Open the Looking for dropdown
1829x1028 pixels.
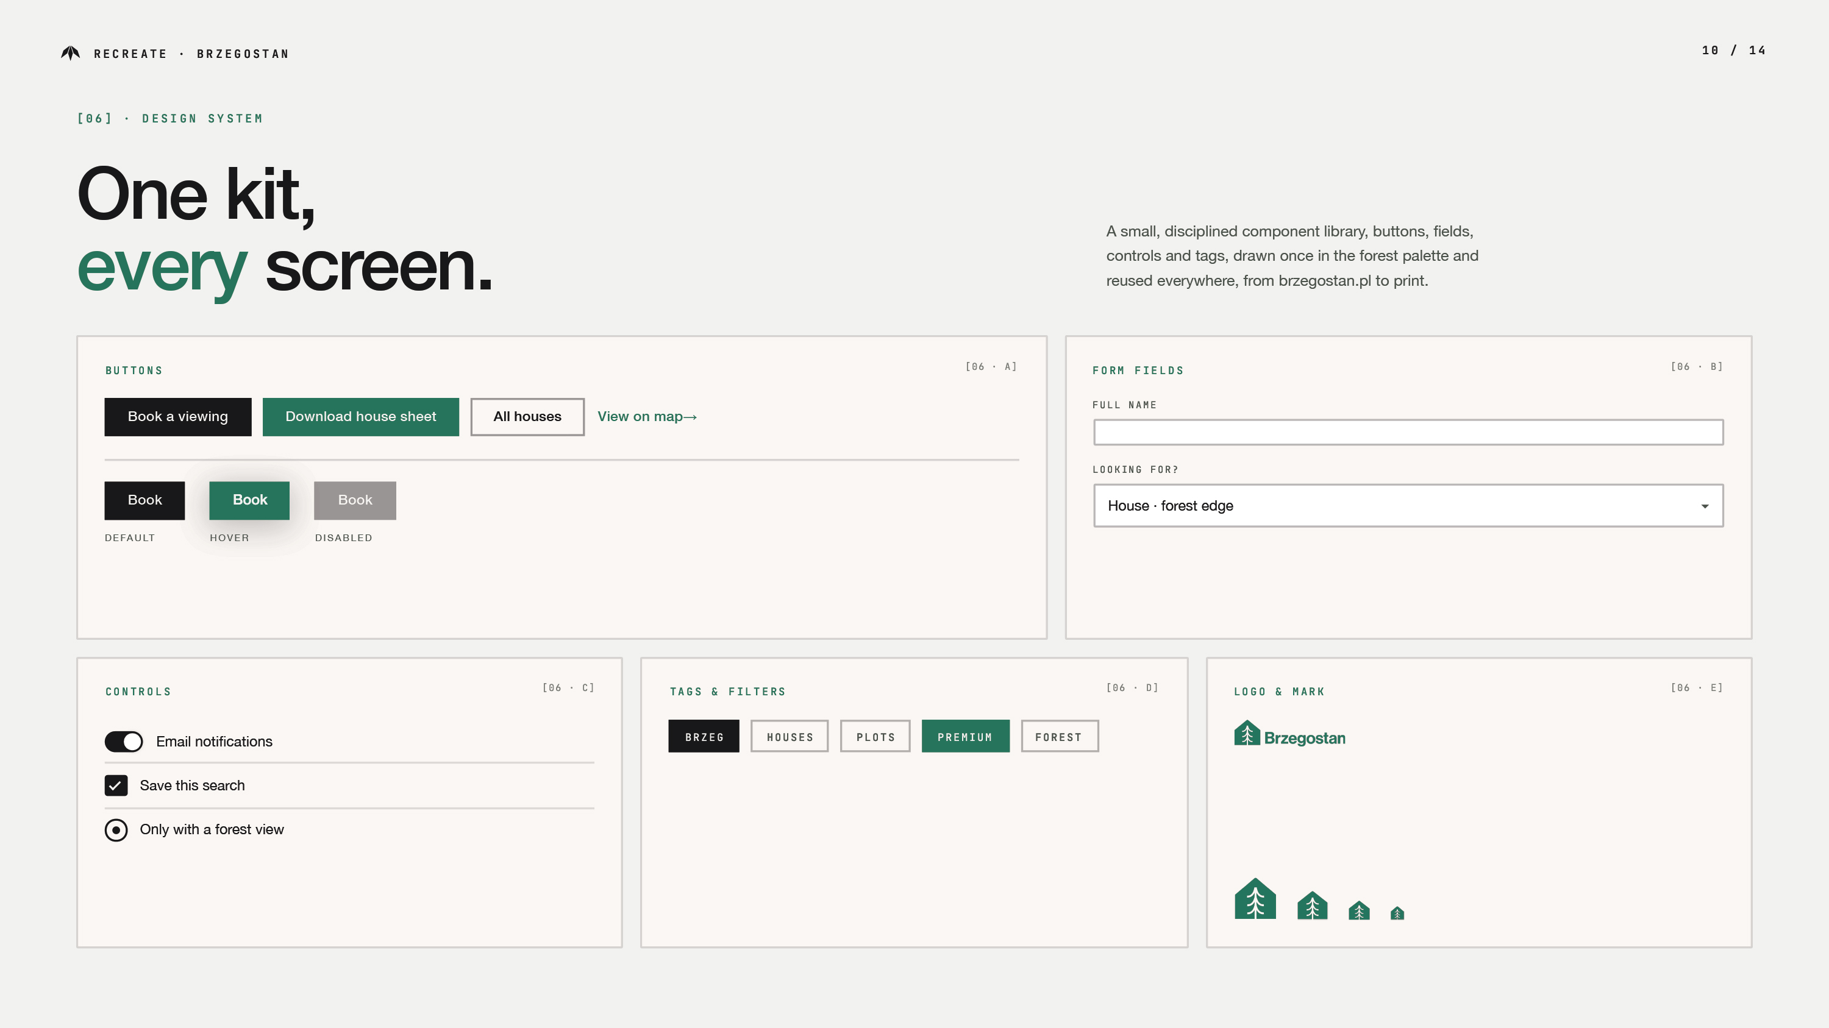point(1408,506)
